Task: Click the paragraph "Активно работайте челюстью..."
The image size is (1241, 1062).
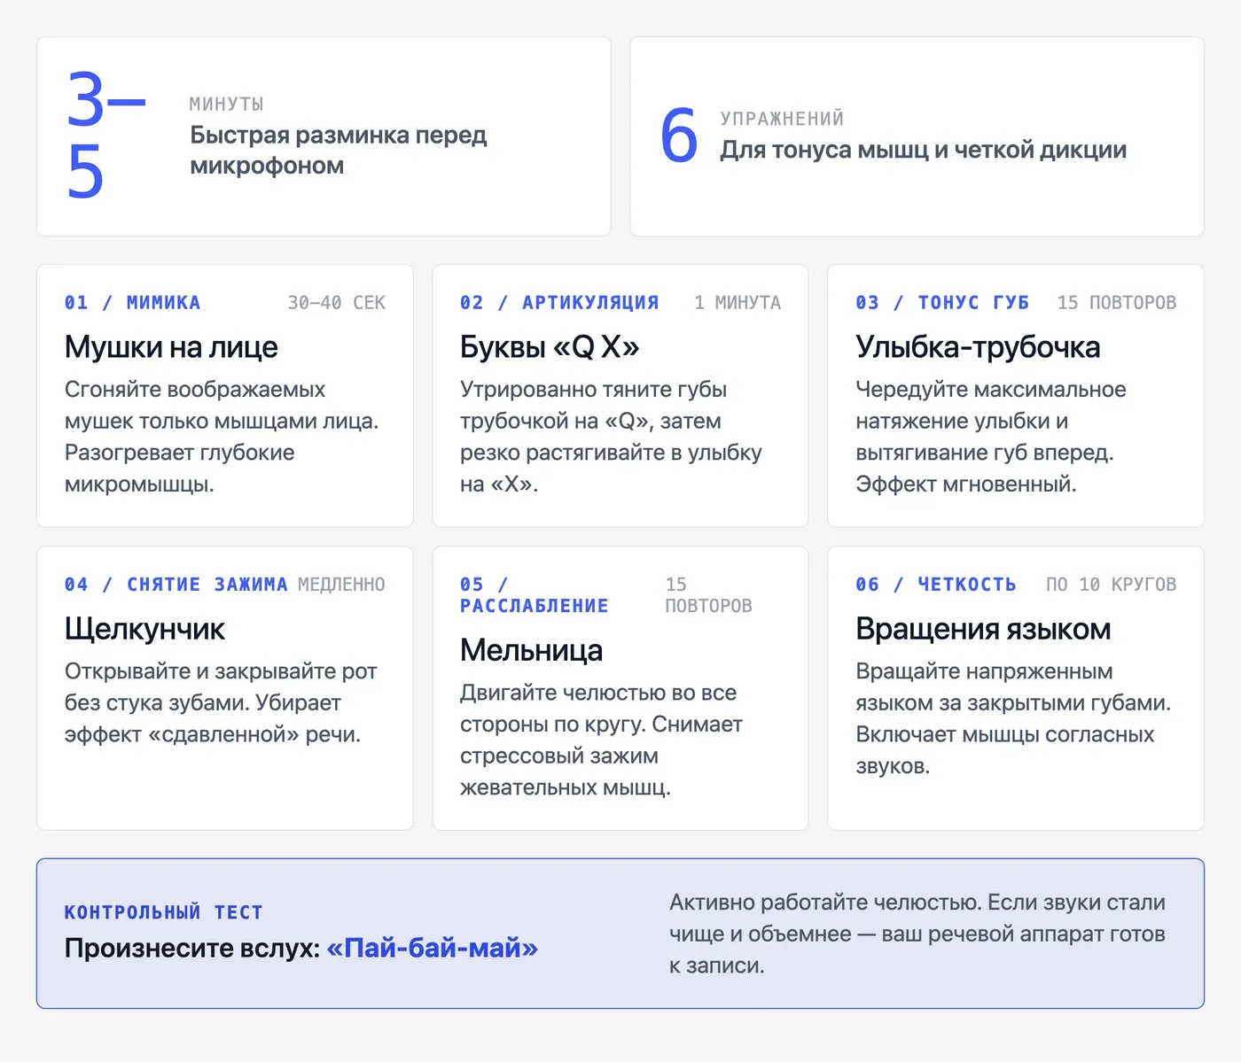Action: click(x=917, y=934)
